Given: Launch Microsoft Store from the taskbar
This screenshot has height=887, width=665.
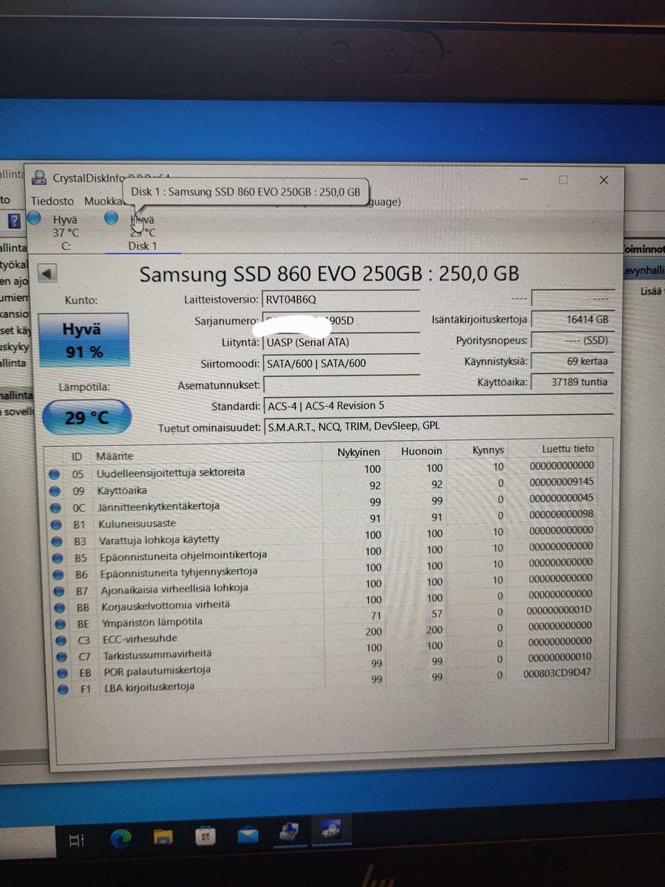Looking at the screenshot, I should 205,836.
